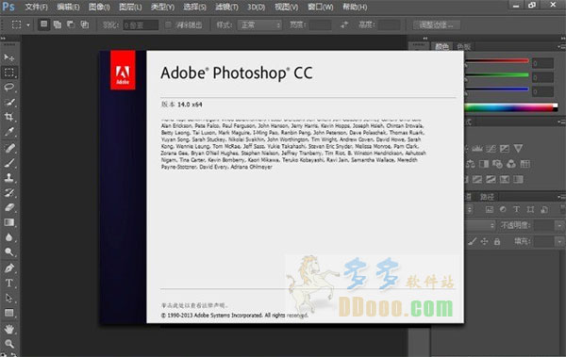The width and height of the screenshot is (566, 357).
Task: Open the legal notice link in About dialog
Action: pyautogui.click(x=194, y=305)
